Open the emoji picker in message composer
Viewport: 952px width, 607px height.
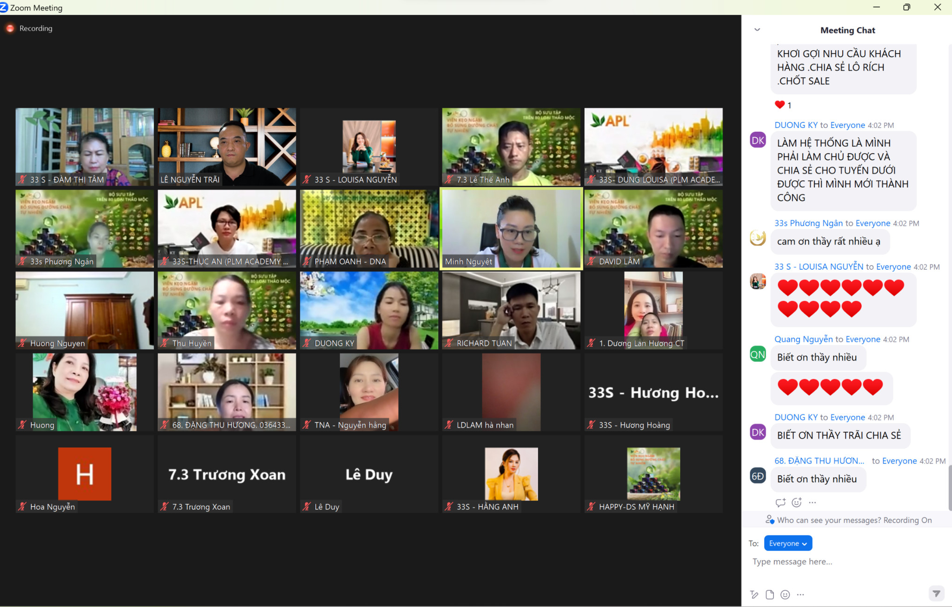click(x=785, y=594)
